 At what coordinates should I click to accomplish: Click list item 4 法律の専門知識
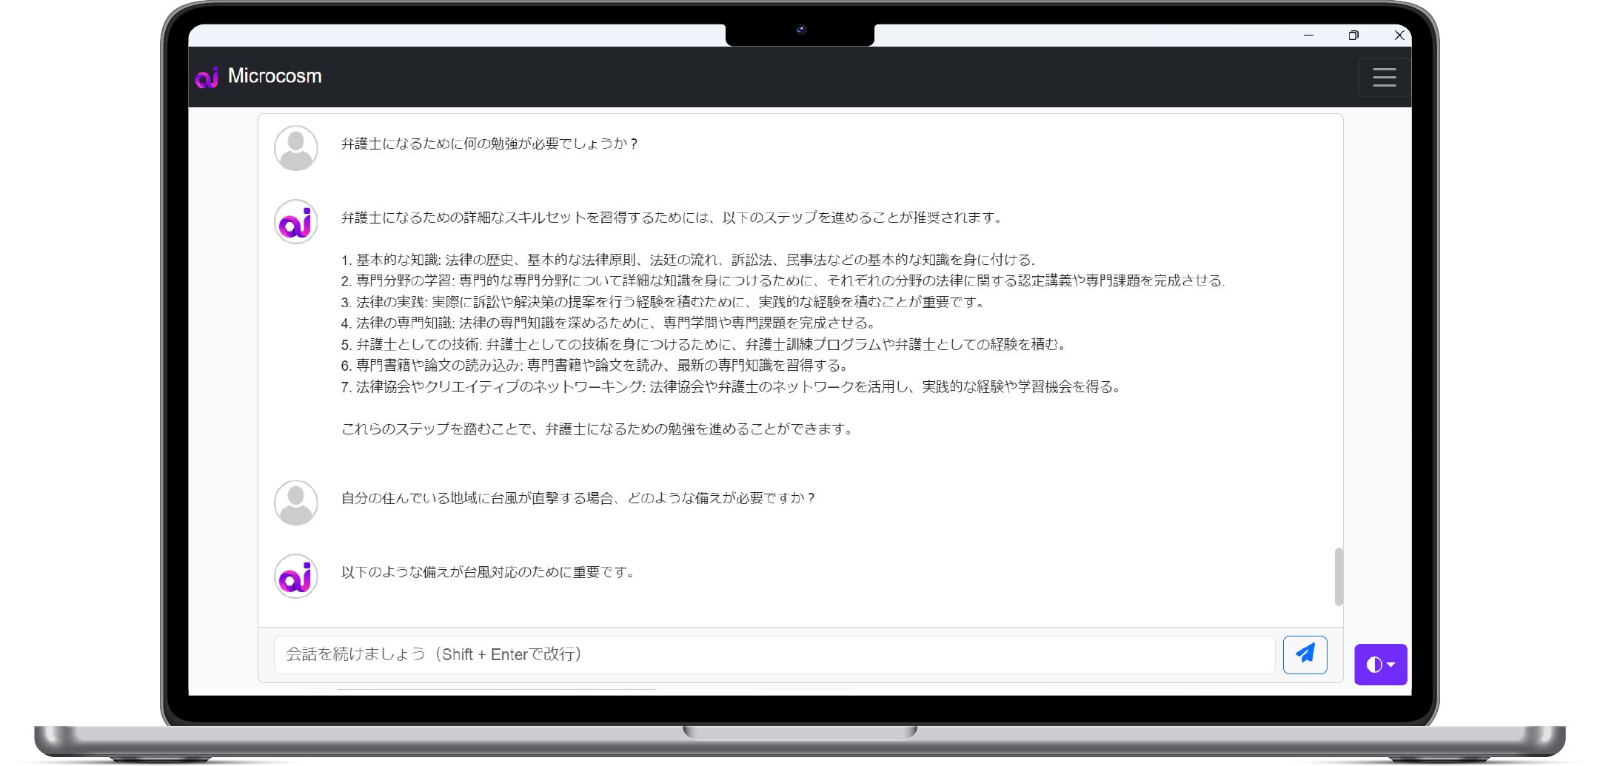[x=609, y=323]
